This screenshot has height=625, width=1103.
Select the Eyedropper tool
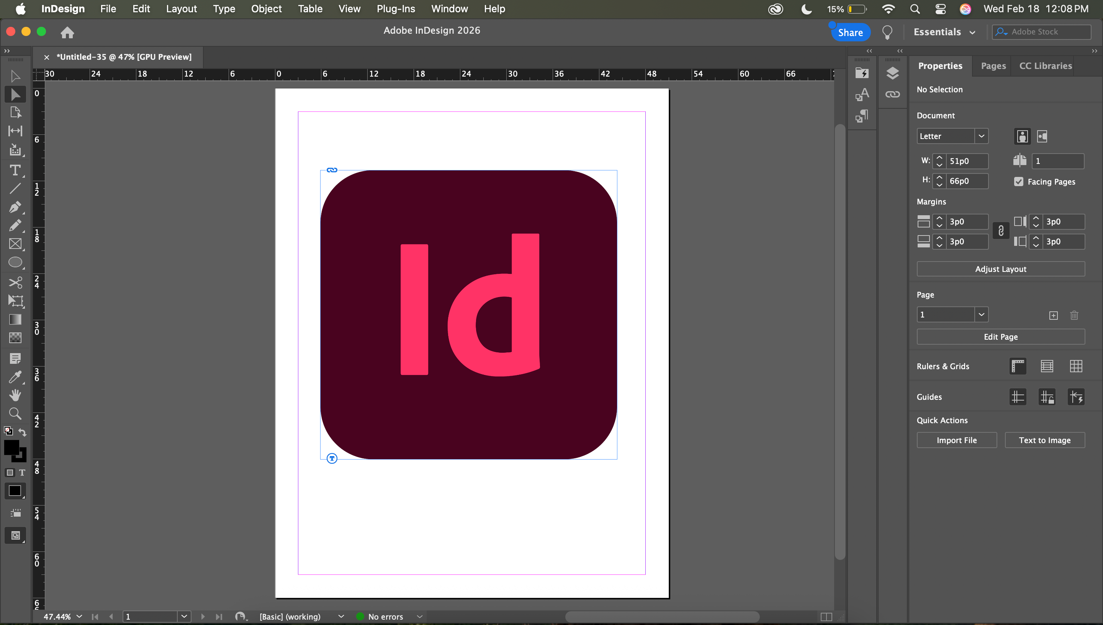(15, 377)
